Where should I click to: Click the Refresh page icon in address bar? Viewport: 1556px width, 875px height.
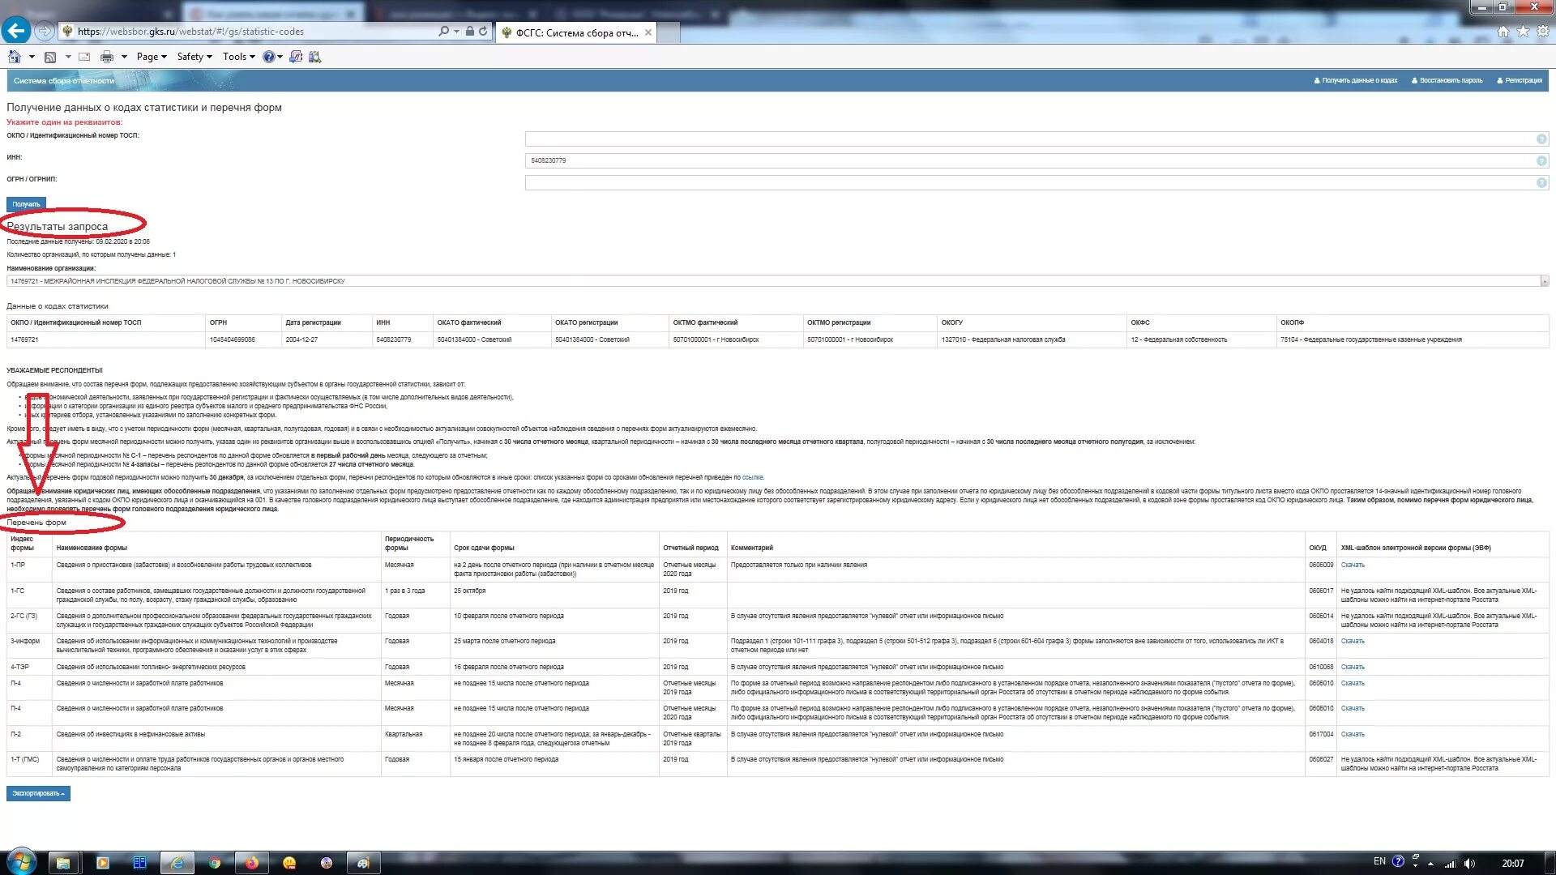(483, 32)
